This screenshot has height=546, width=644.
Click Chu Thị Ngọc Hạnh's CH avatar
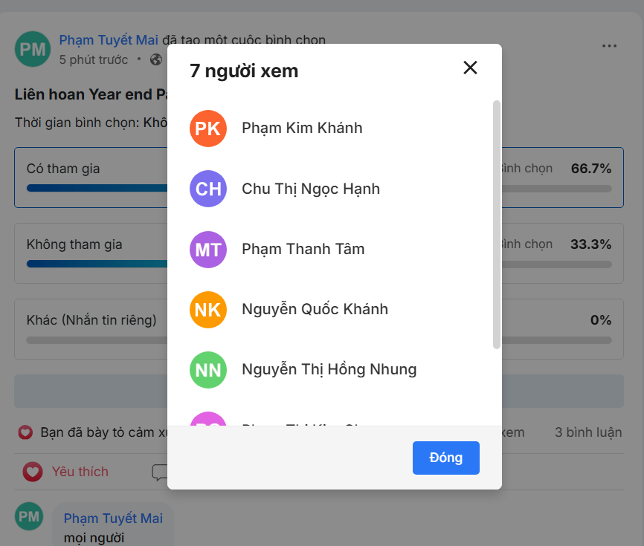tap(208, 189)
